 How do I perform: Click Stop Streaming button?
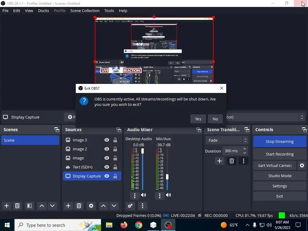tap(280, 141)
